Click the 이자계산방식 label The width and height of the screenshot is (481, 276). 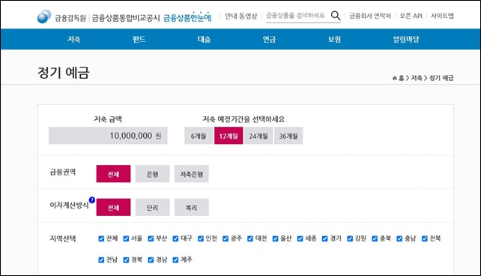coord(69,205)
